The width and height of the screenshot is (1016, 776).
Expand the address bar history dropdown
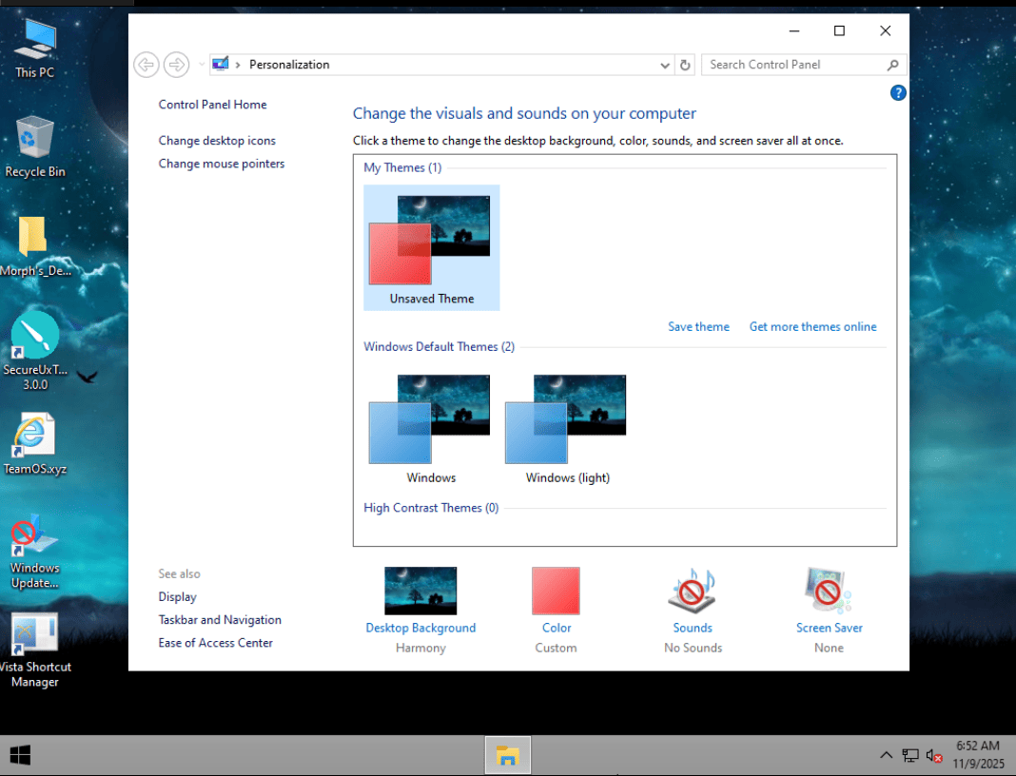pyautogui.click(x=665, y=66)
